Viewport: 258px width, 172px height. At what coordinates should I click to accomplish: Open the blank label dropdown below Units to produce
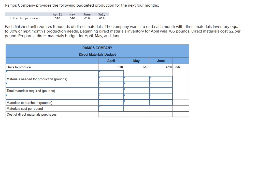[x=52, y=73]
